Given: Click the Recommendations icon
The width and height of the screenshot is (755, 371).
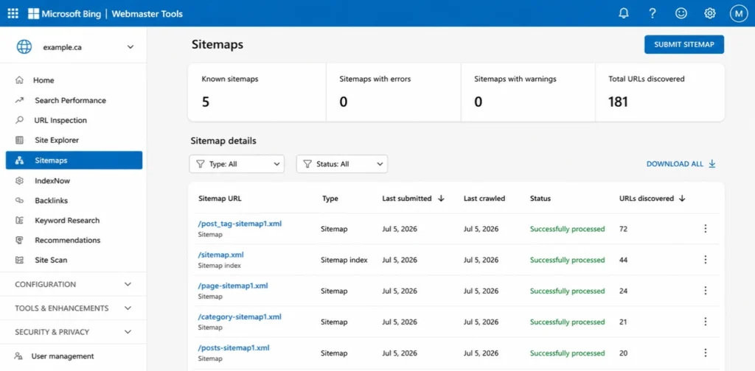Looking at the screenshot, I should pyautogui.click(x=19, y=240).
